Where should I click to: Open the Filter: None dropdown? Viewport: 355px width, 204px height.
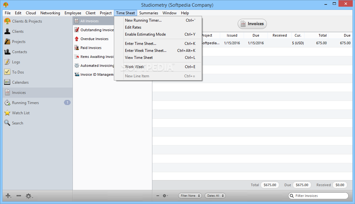190,196
